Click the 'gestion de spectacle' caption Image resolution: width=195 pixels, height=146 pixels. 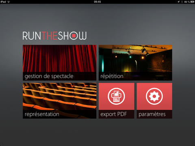[49, 76]
